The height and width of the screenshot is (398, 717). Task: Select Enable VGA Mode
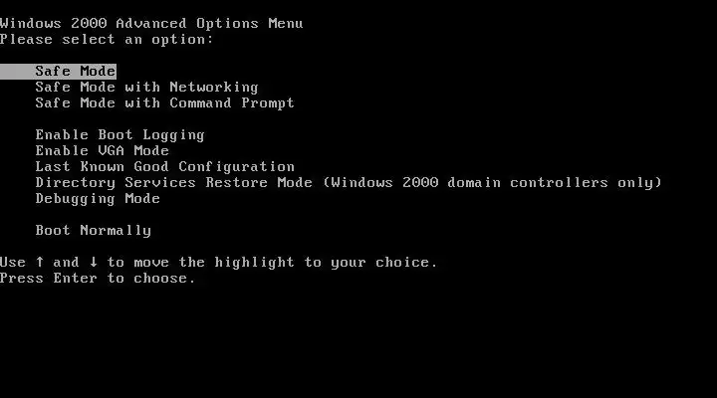[102, 151]
